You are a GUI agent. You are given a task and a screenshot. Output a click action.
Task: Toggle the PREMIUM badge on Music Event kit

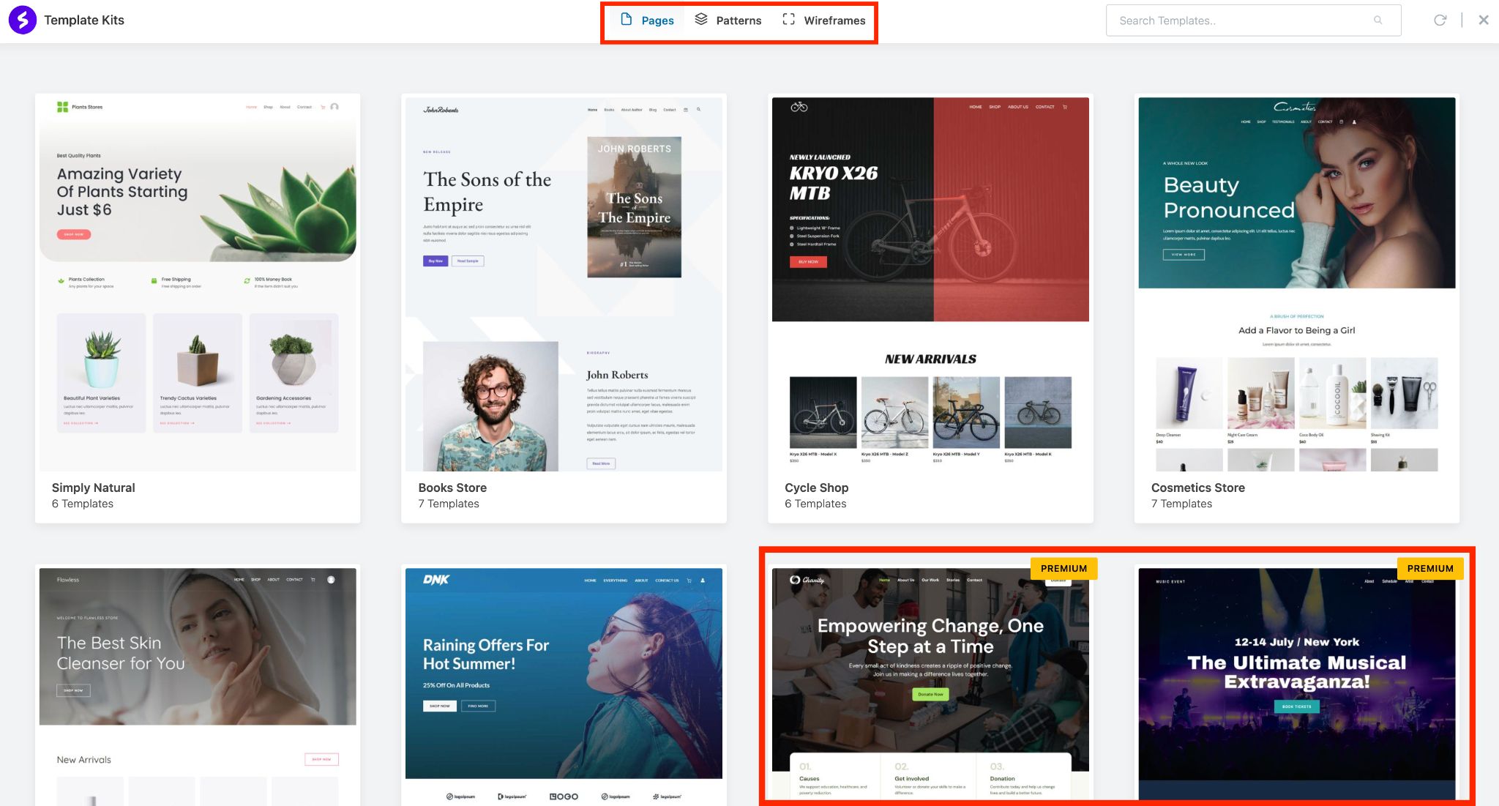(x=1429, y=569)
